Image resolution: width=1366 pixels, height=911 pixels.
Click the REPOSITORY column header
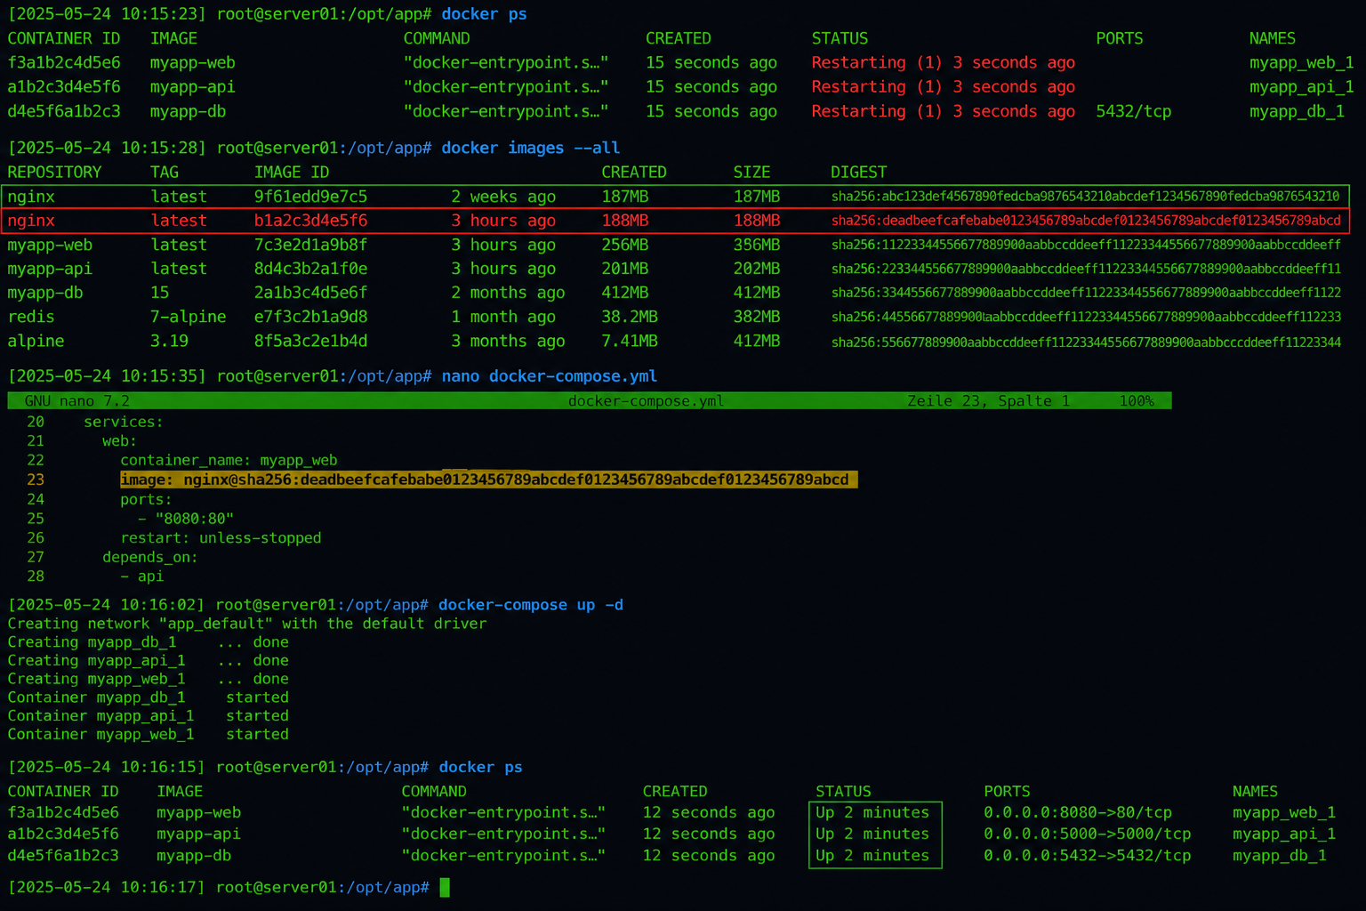coord(54,172)
